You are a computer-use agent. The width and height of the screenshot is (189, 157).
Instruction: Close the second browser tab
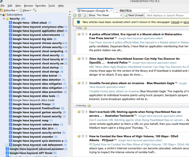click(150, 11)
